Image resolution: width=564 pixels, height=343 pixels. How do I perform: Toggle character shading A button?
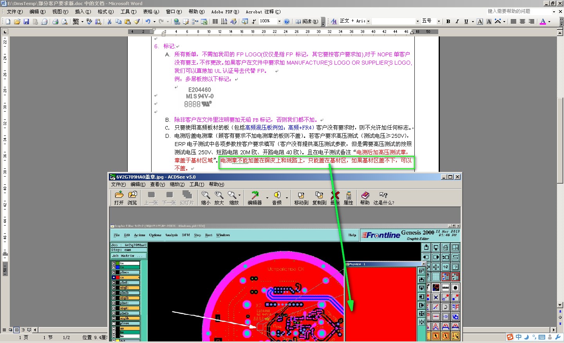coord(489,22)
